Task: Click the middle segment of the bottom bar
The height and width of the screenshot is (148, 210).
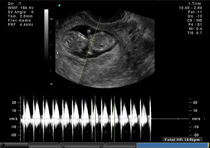Action: (x=83, y=145)
